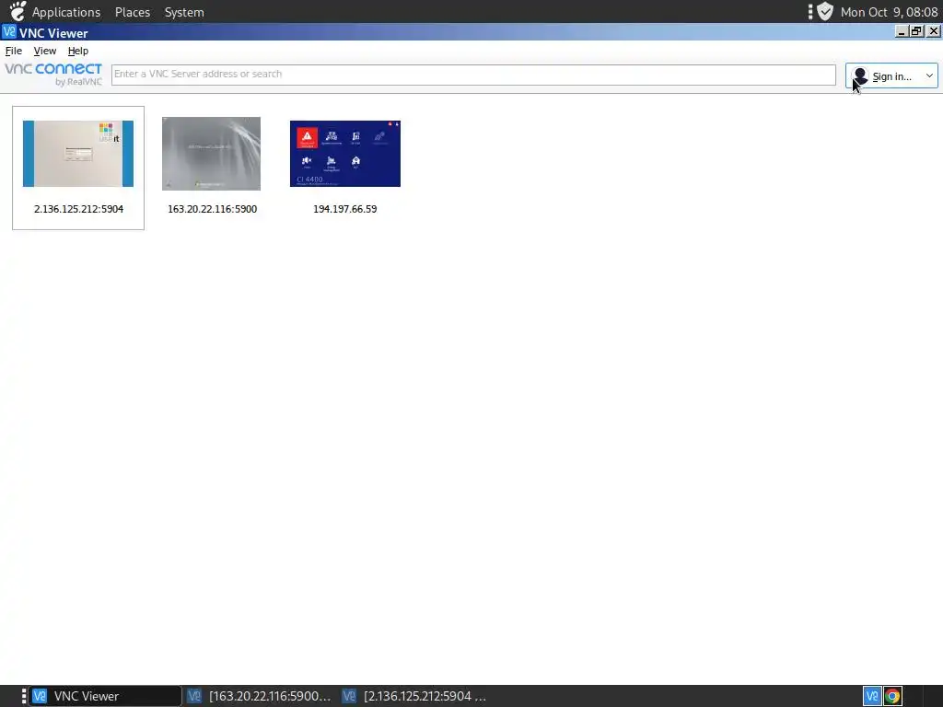The image size is (943, 707).
Task: Click the bottom panel grip handle
Action: pyautogui.click(x=24, y=696)
